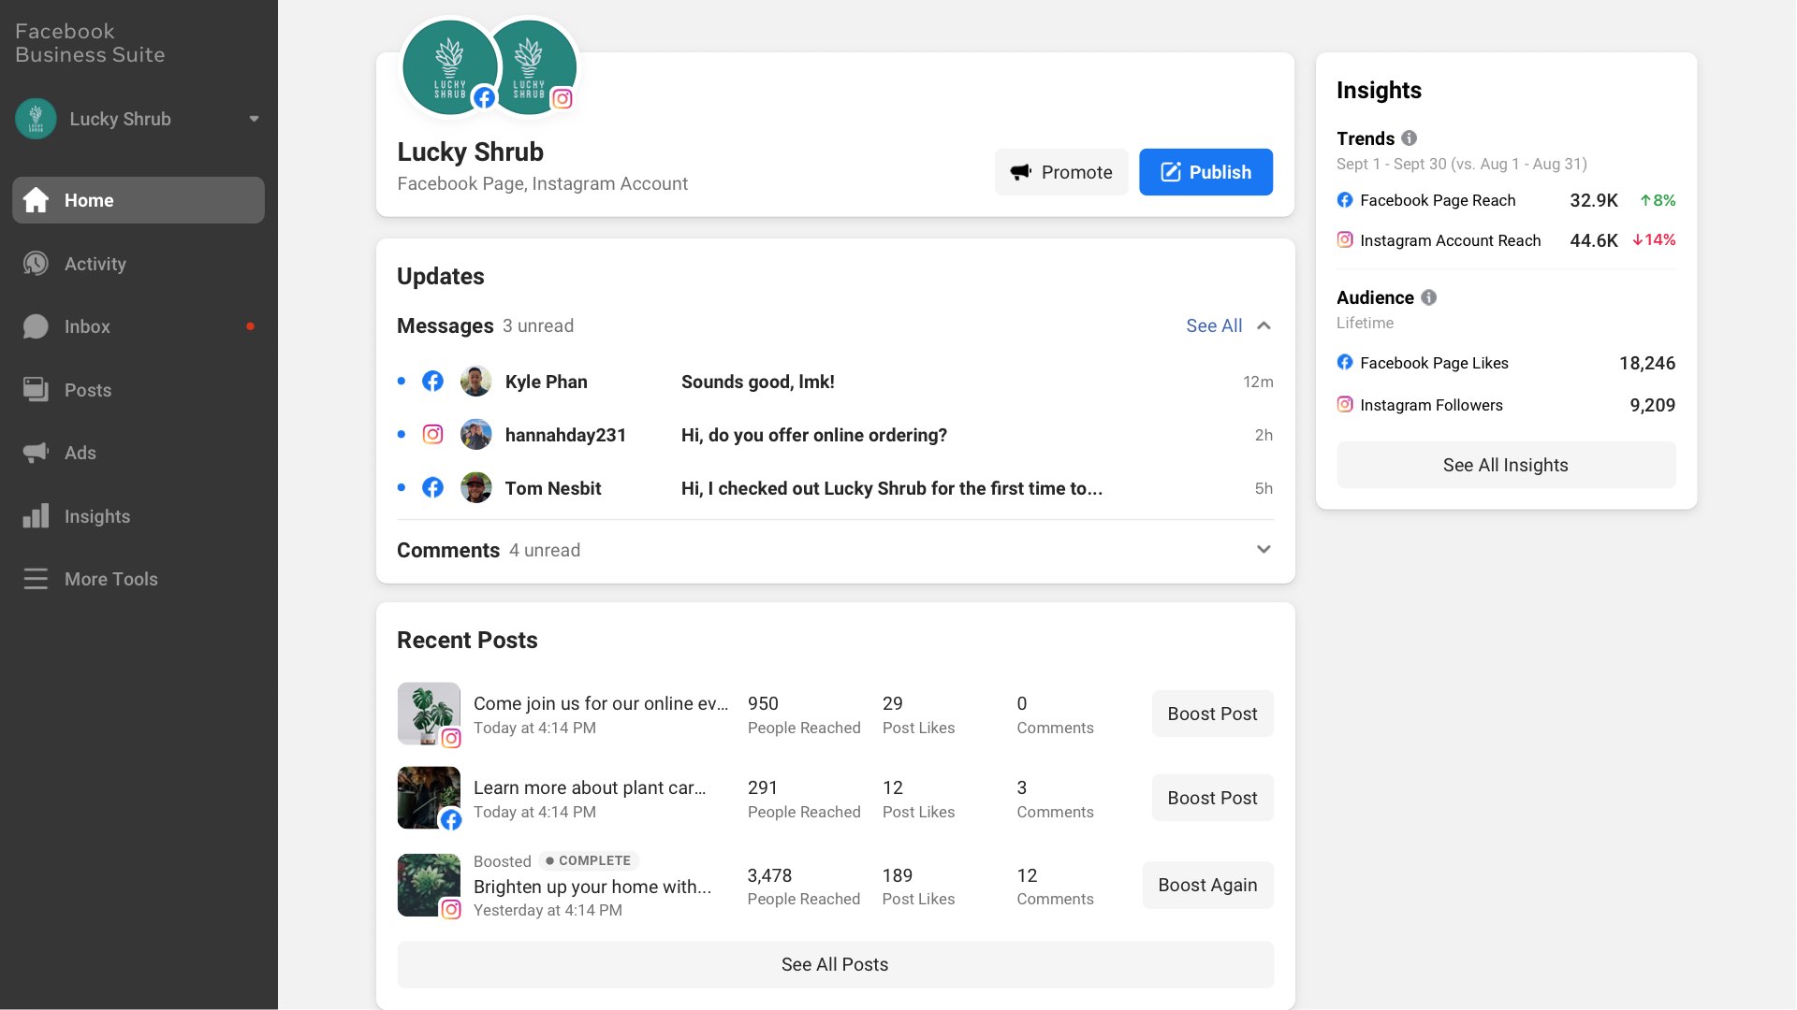Screen dimensions: 1797x1010
Task: Click the Comments heading
Action: [448, 550]
